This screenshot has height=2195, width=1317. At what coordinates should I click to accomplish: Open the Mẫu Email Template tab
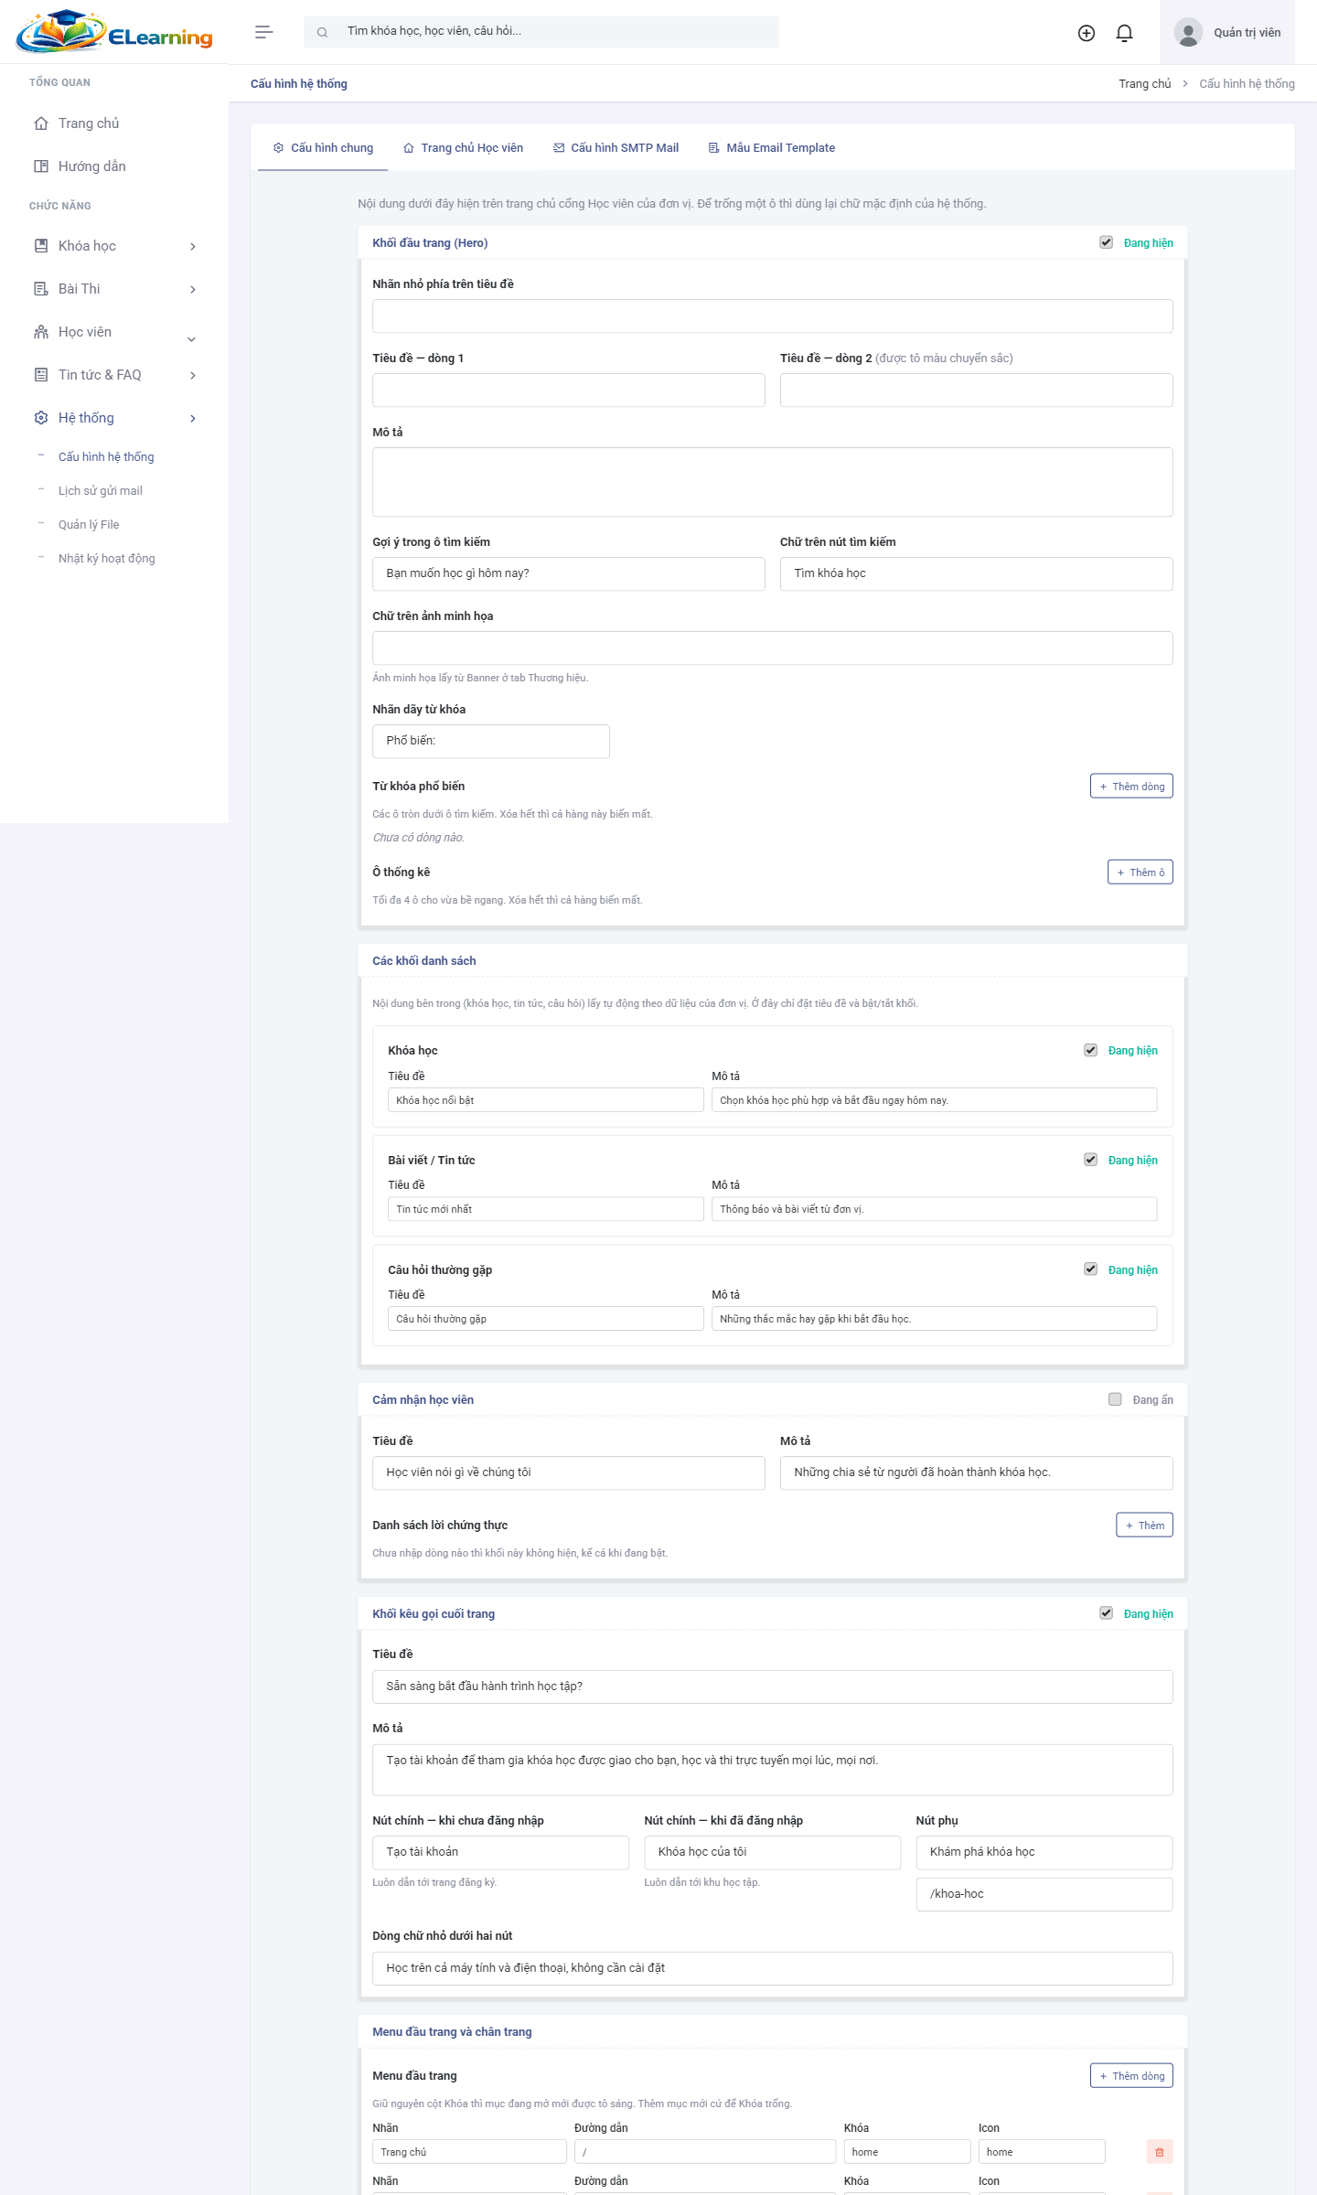772,148
